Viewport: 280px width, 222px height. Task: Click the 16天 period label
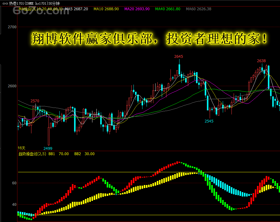click(21, 148)
